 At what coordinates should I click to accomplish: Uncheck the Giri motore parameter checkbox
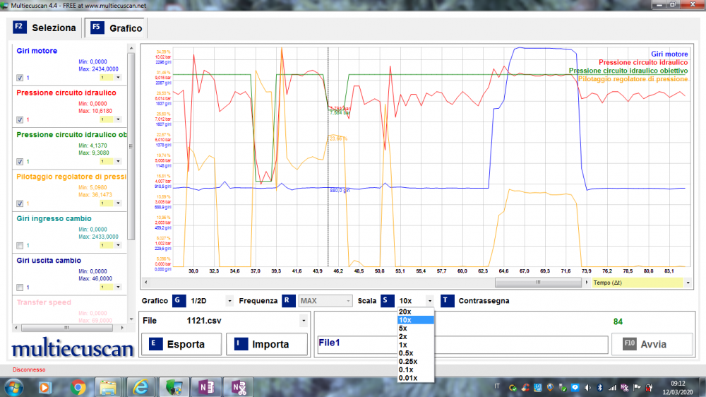pyautogui.click(x=20, y=78)
